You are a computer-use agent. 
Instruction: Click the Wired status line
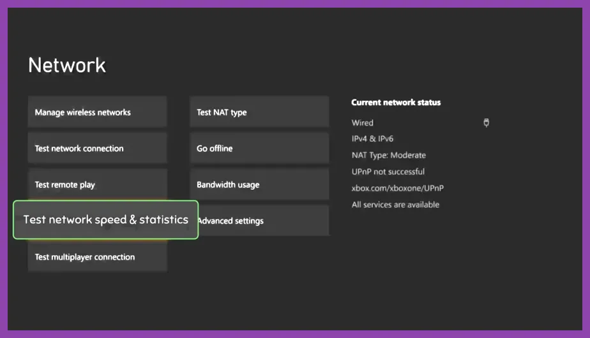[x=362, y=122]
